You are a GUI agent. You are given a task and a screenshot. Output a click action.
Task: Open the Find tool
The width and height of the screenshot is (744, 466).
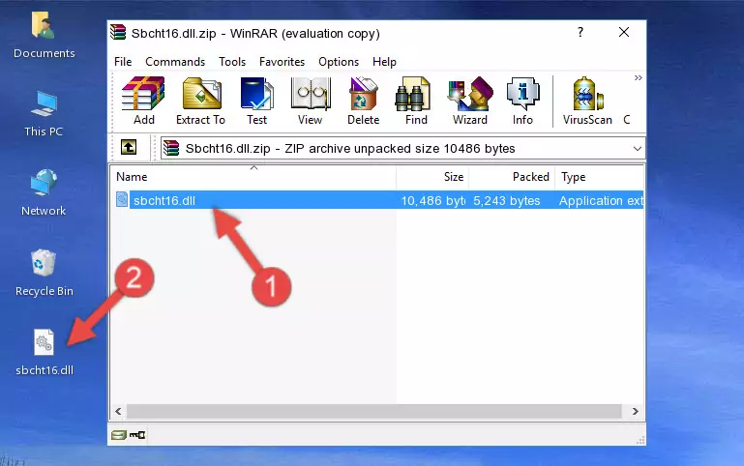point(416,101)
